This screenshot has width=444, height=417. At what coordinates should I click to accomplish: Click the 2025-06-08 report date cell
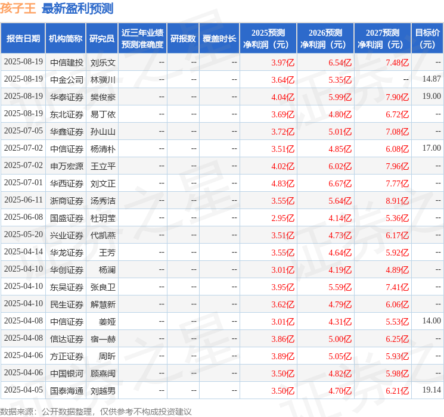tap(23, 217)
